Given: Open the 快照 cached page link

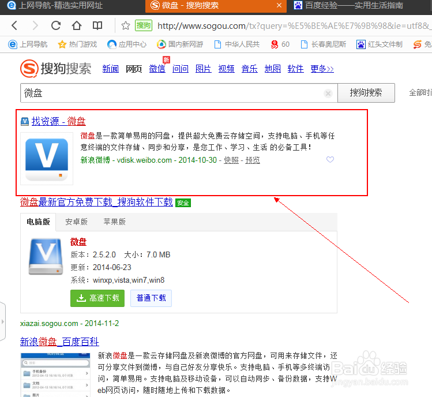Looking at the screenshot, I should pos(231,160).
